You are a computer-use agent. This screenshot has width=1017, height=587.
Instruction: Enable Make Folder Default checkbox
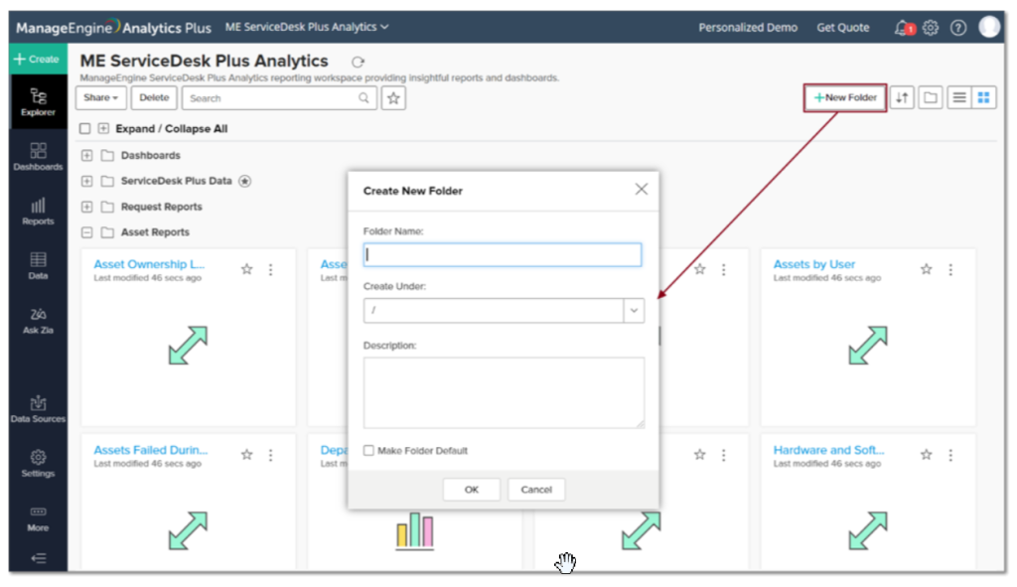[x=369, y=451]
